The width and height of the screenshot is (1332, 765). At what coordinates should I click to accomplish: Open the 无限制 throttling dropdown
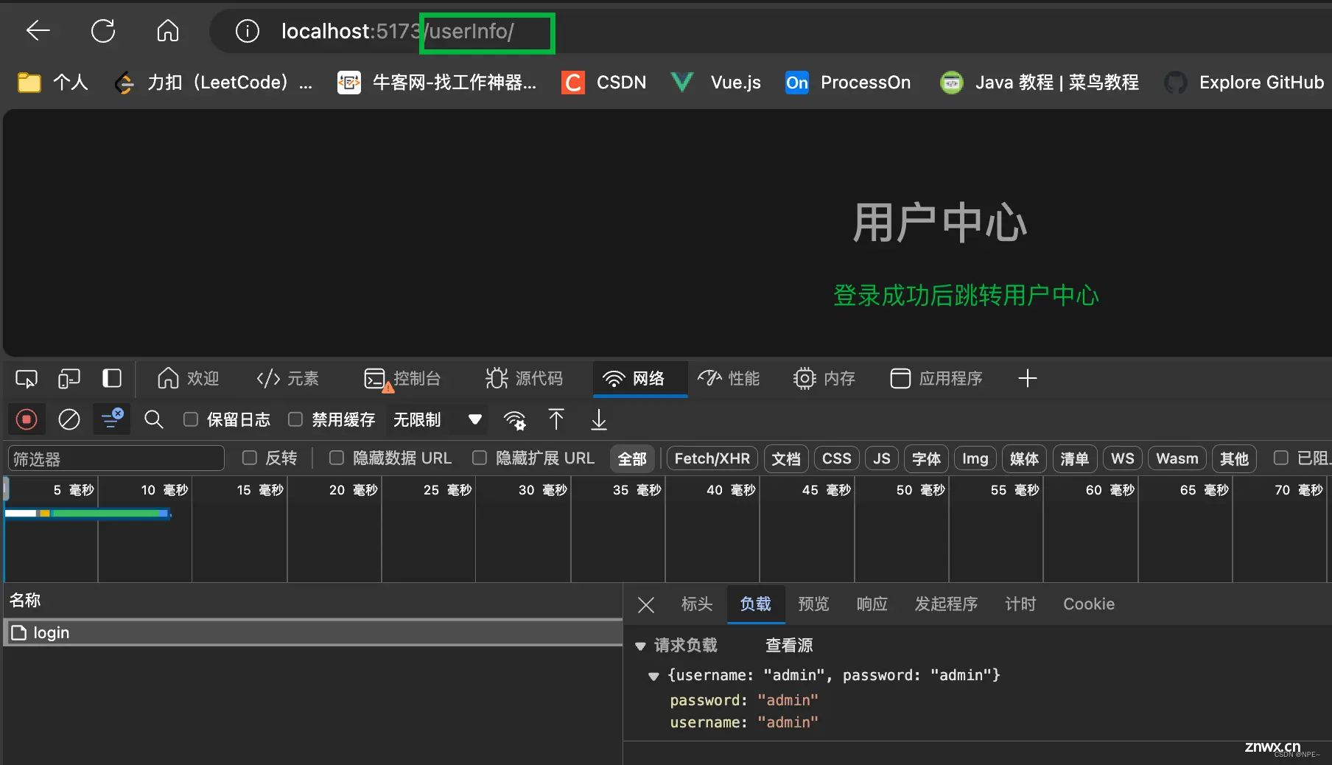[438, 420]
